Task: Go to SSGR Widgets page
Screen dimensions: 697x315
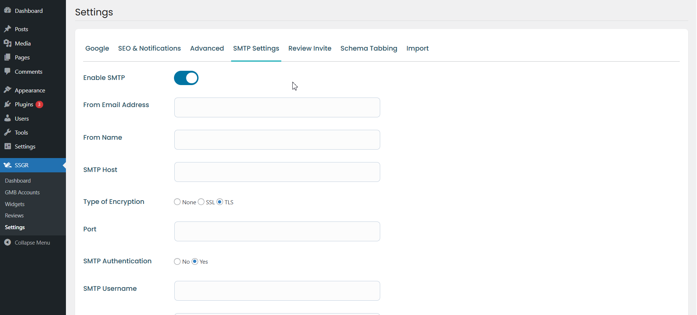Action: point(15,204)
